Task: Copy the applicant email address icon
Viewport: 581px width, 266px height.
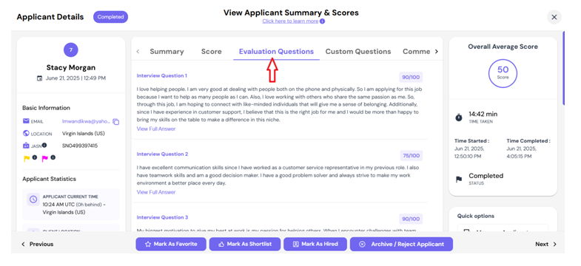Action: [115, 122]
